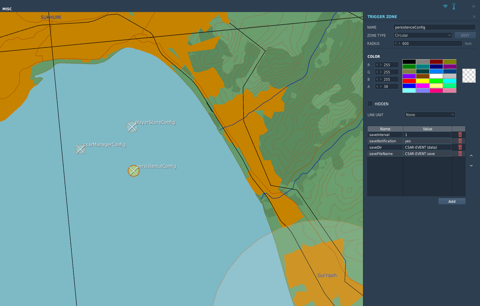Image resolution: width=480 pixels, height=306 pixels.
Task: Click the Add property button
Action: 452,201
